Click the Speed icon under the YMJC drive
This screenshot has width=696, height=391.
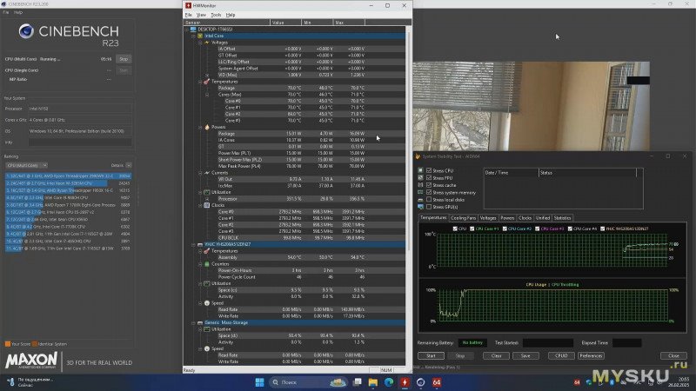point(207,303)
